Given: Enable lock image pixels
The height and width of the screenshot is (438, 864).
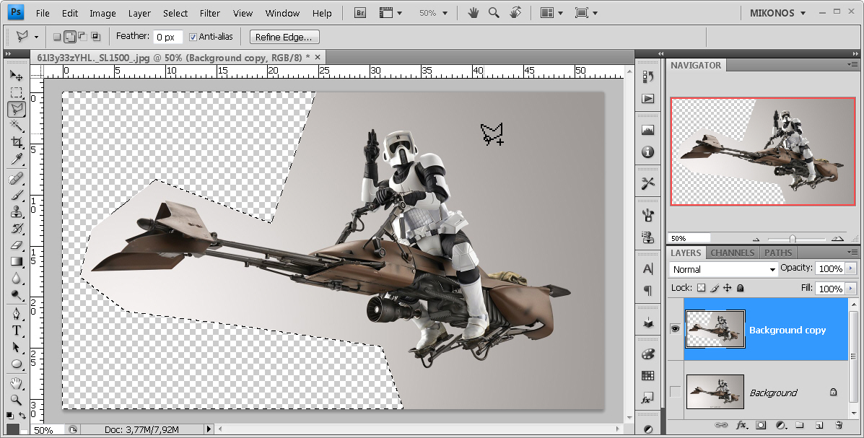Looking at the screenshot, I should point(715,288).
